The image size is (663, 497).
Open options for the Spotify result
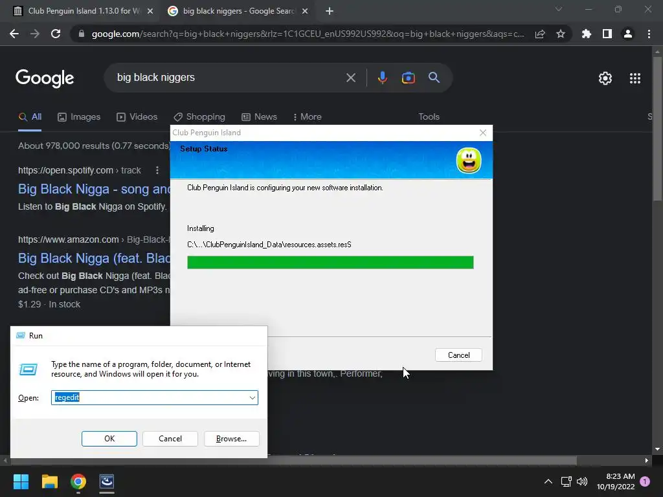[157, 170]
